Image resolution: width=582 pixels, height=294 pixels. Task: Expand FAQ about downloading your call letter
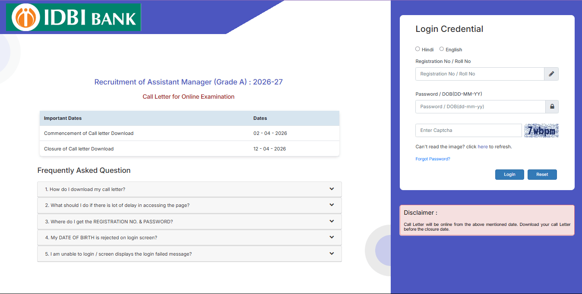(x=189, y=189)
